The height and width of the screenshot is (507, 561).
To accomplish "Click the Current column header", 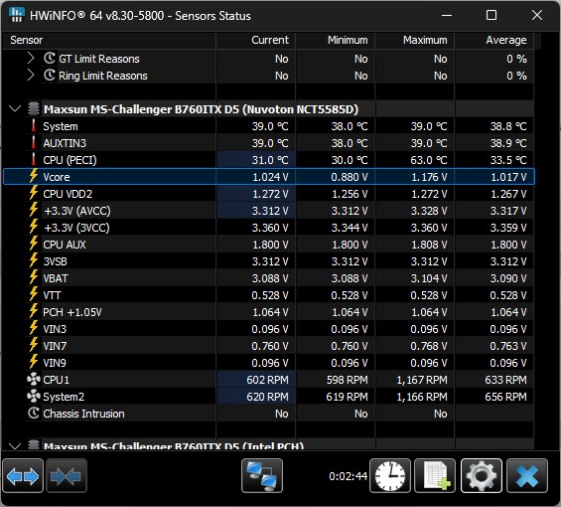I will 270,40.
